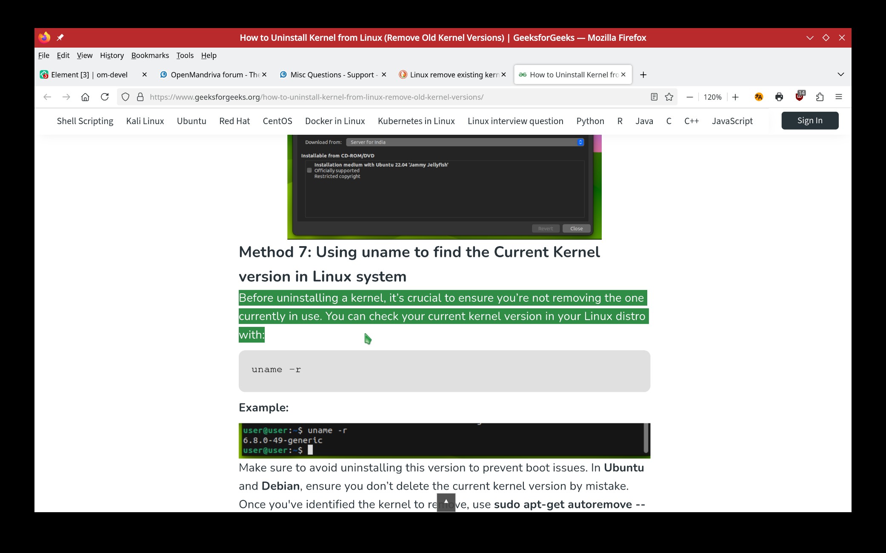Open the Red Hat category link
The width and height of the screenshot is (886, 553).
[x=234, y=121]
